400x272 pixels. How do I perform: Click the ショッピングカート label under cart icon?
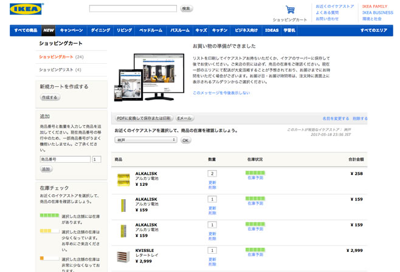click(x=290, y=19)
